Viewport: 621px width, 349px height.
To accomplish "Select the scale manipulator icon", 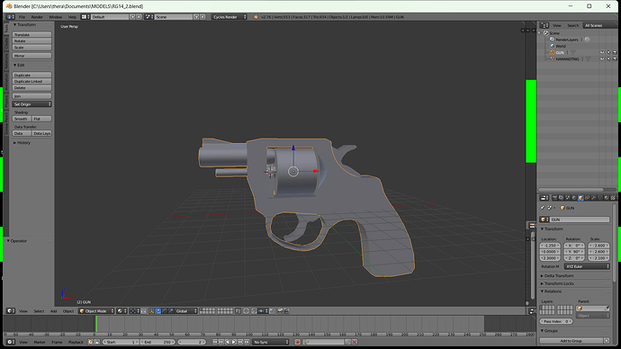I will (x=171, y=311).
